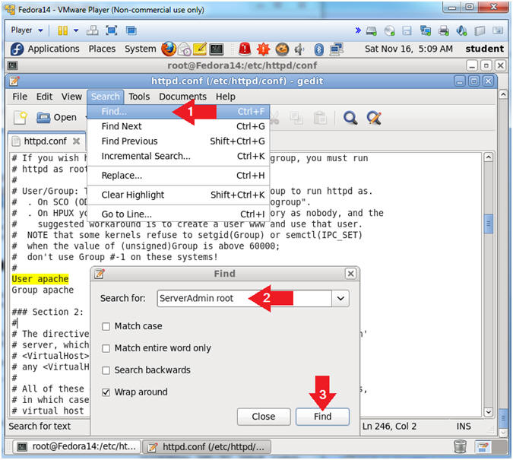Click VMware full screen mode icon
The height and width of the screenshot is (460, 513).
(112, 30)
